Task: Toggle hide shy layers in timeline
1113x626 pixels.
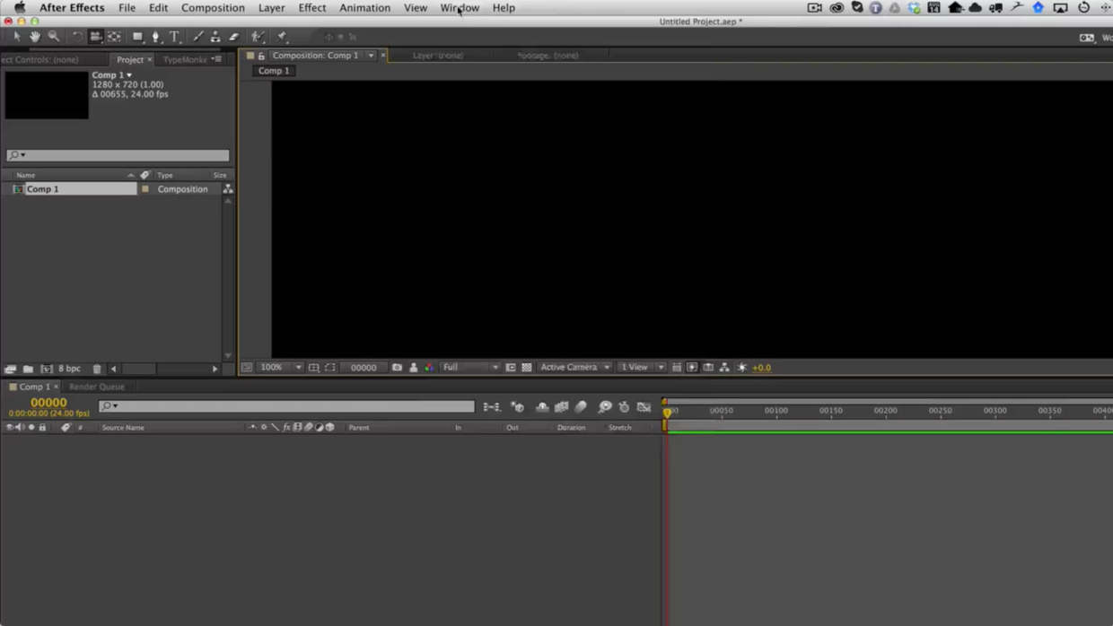Action: 542,407
